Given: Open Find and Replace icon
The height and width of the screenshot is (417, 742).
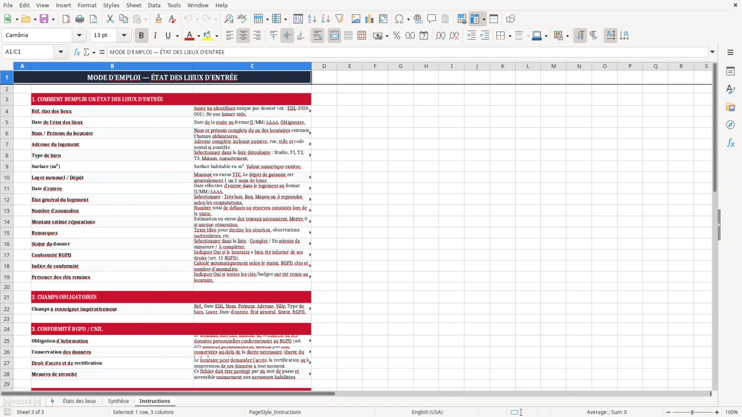Looking at the screenshot, I should pos(229,19).
